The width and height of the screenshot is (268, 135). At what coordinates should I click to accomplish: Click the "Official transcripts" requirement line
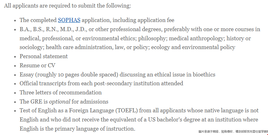click(101, 83)
